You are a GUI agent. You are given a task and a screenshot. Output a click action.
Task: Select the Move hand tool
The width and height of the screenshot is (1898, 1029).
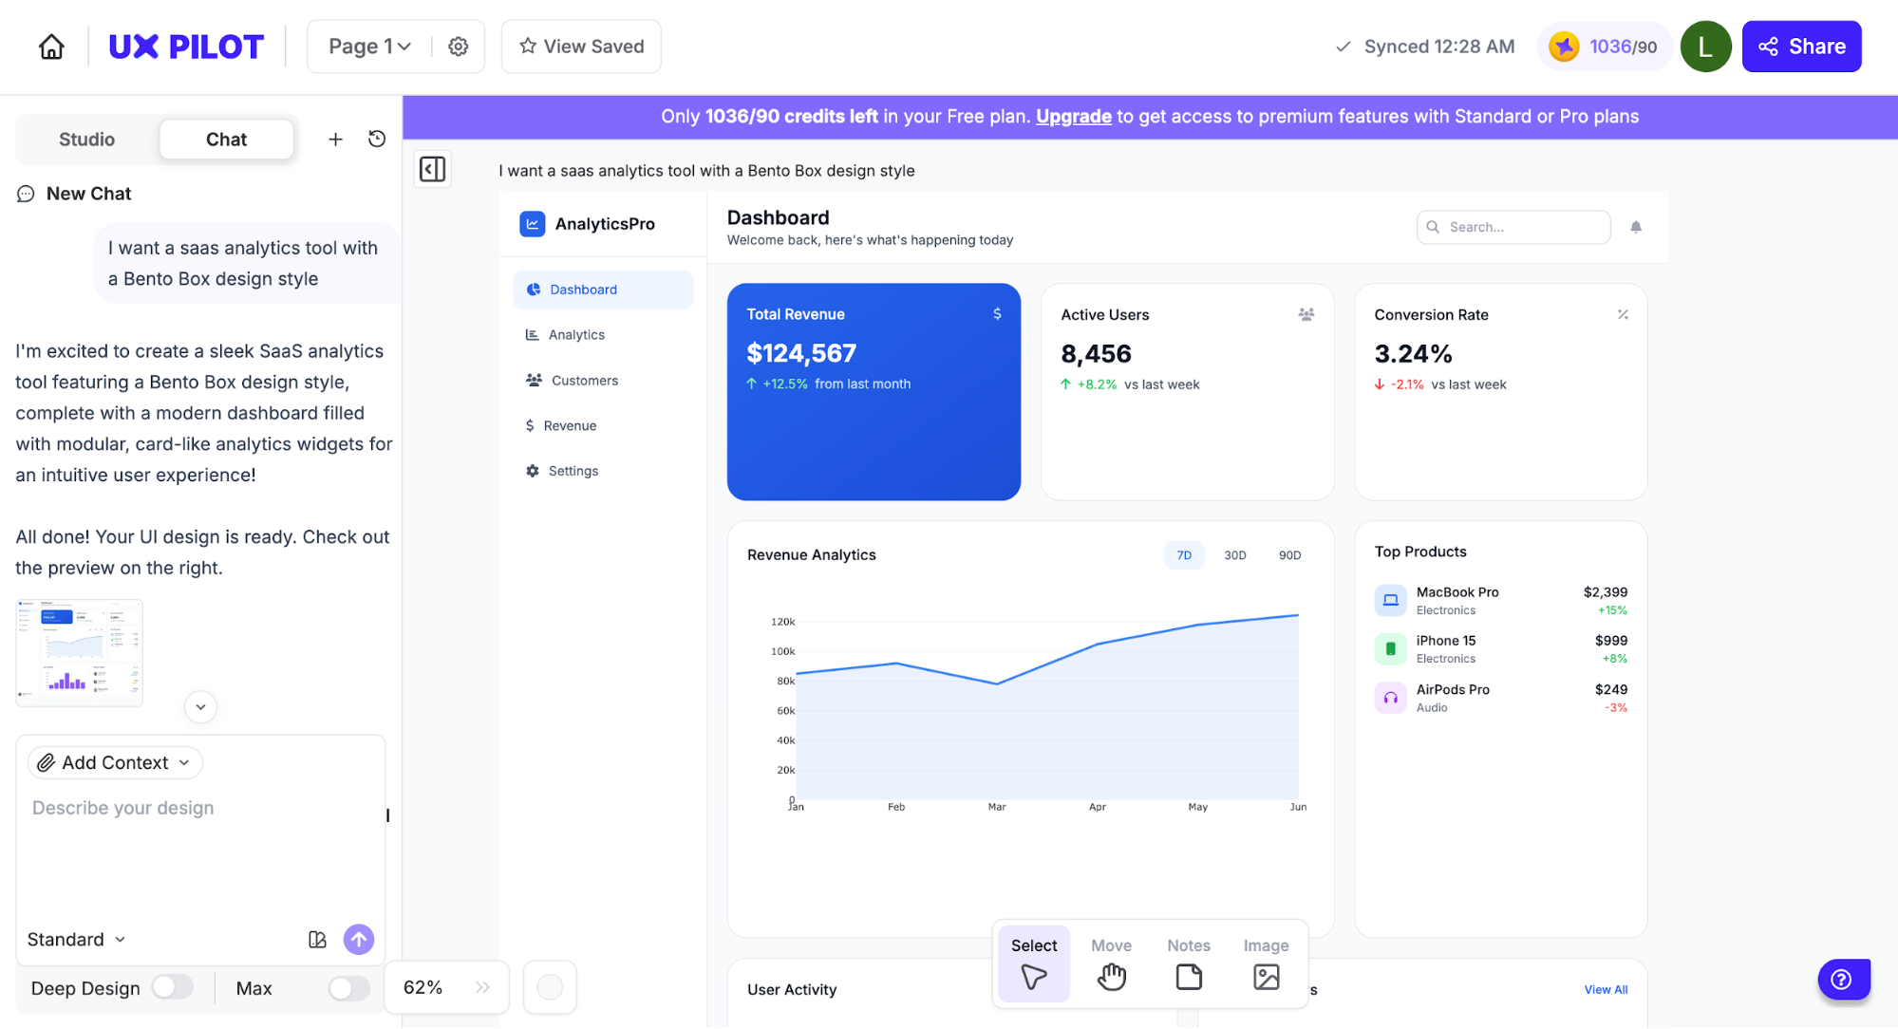[1111, 964]
